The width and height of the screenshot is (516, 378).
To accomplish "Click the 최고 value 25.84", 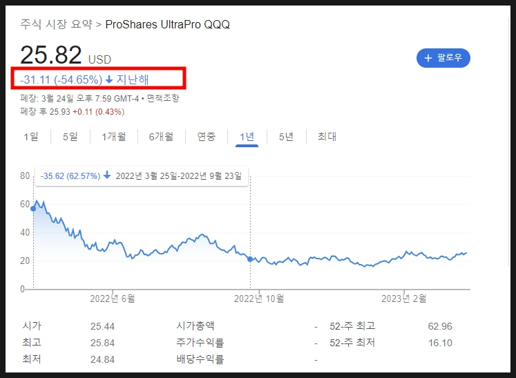I will click(x=103, y=343).
